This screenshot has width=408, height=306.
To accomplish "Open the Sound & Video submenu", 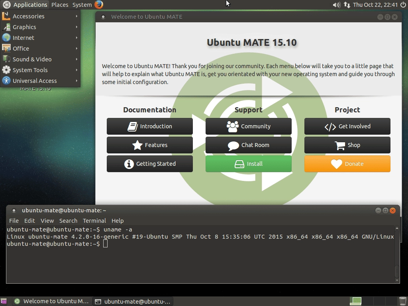I will tap(40, 59).
